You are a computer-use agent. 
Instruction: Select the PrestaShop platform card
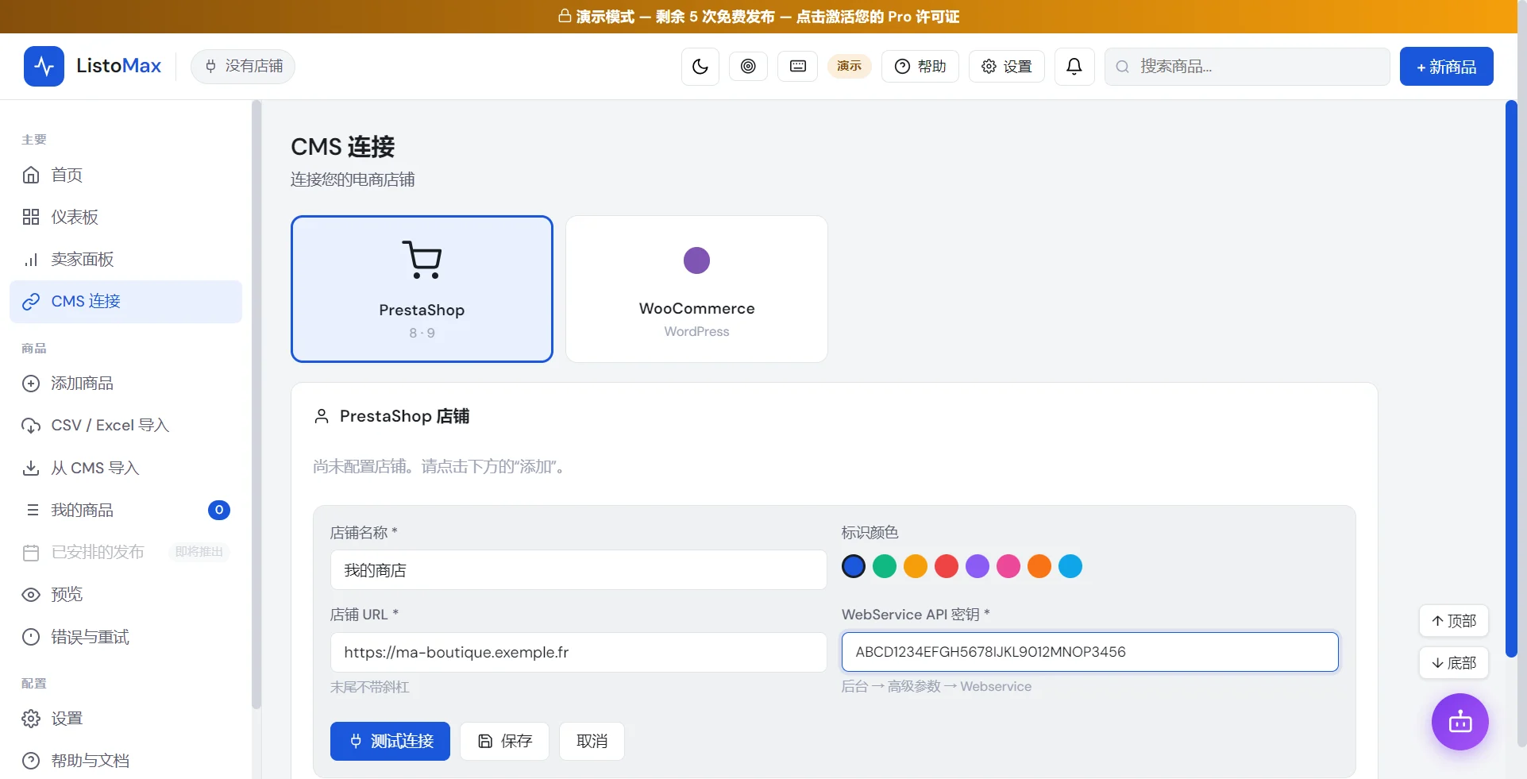tap(422, 289)
